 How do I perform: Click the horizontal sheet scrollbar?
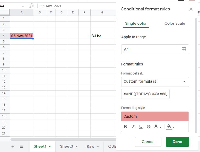tap(63, 139)
